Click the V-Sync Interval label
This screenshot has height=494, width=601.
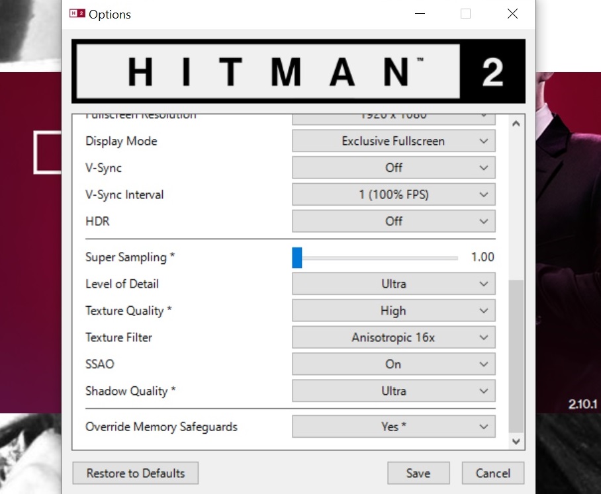tap(124, 194)
